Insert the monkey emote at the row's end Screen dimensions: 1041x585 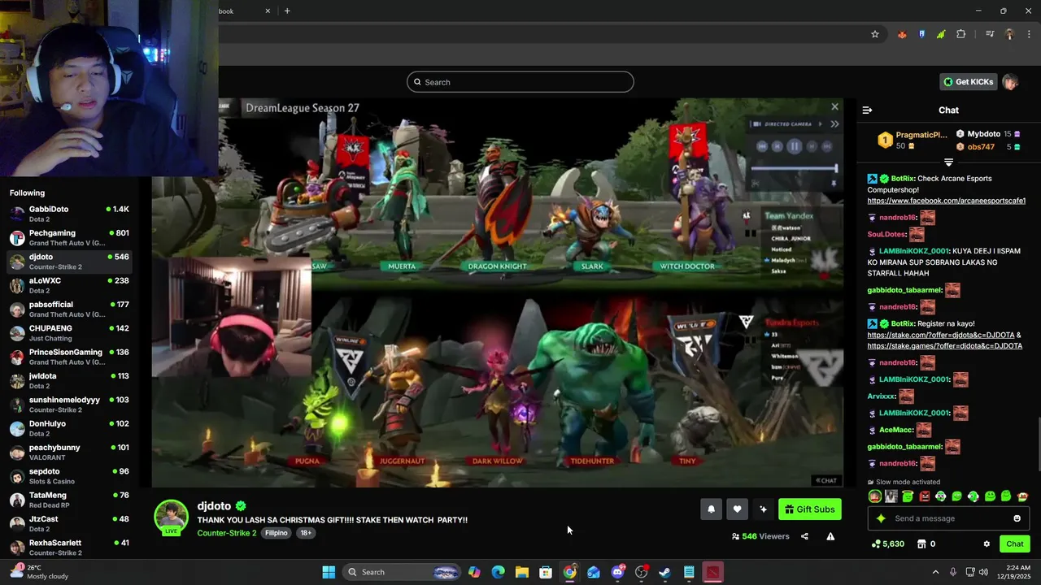pos(1023,496)
